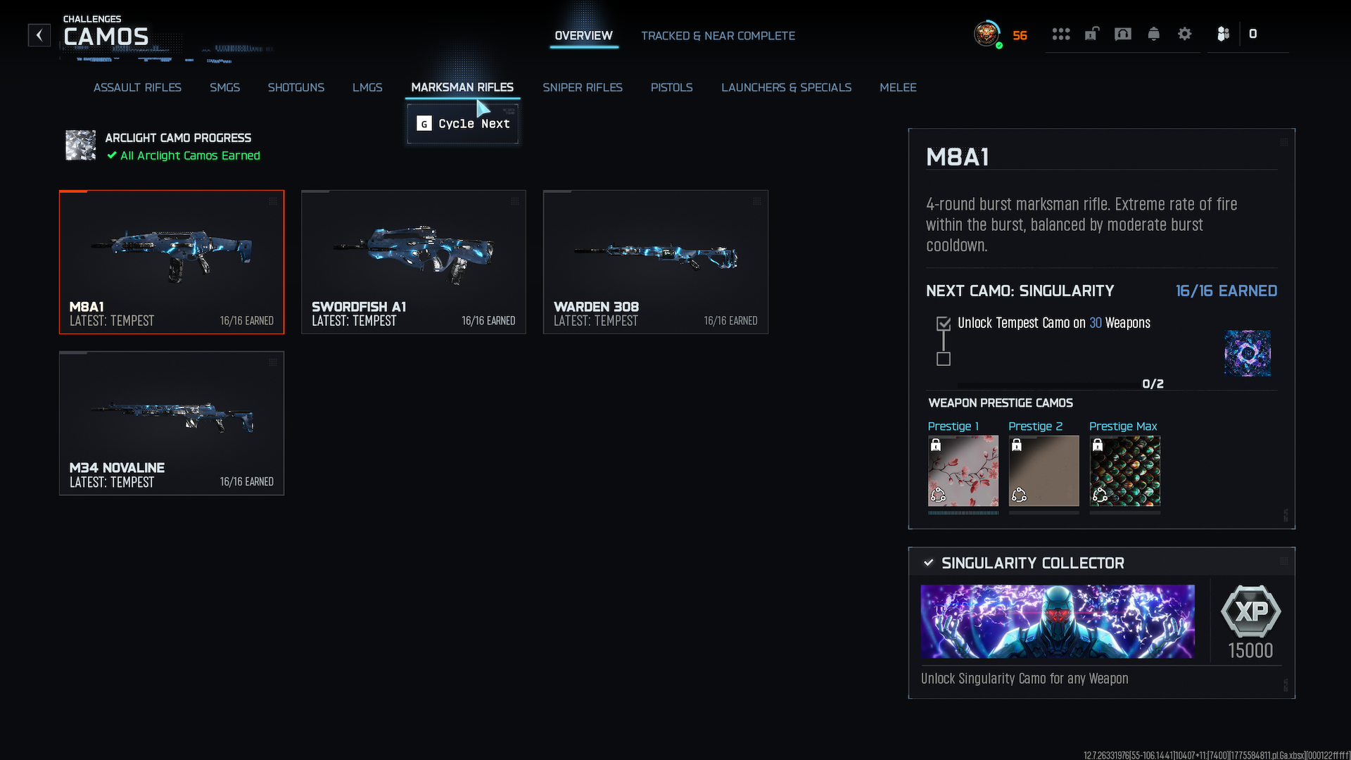Click the Singularity camo swatch
Image resolution: width=1351 pixels, height=760 pixels.
tap(1247, 353)
